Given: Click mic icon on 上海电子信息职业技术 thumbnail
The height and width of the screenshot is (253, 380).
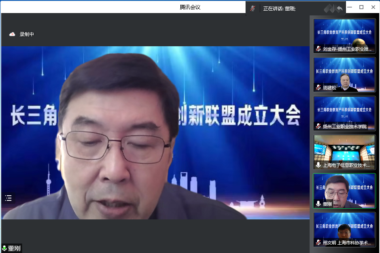Looking at the screenshot, I should pos(318,165).
